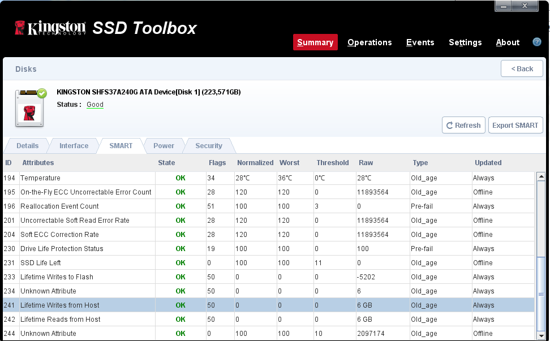
Task: Open the Operations menu
Action: (x=369, y=42)
